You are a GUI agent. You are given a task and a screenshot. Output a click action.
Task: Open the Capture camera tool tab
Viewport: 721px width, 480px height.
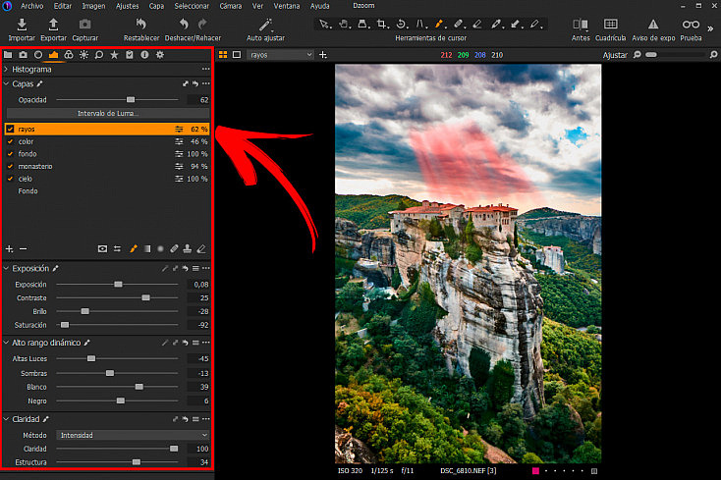pyautogui.click(x=23, y=55)
